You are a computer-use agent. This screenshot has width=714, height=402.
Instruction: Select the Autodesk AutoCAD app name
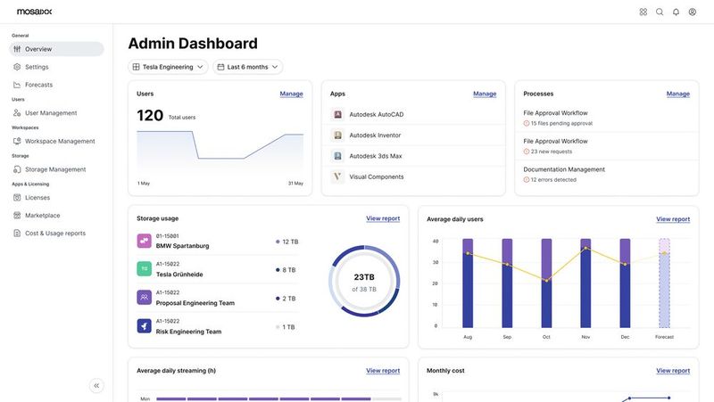377,115
